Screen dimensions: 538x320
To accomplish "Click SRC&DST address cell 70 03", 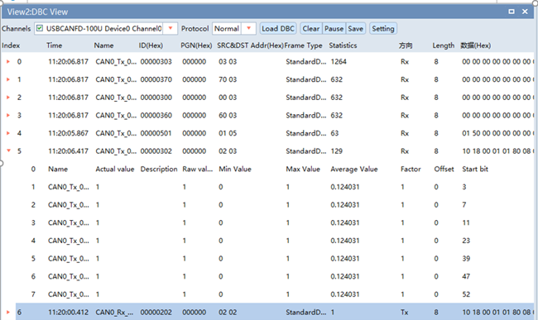I will [228, 79].
